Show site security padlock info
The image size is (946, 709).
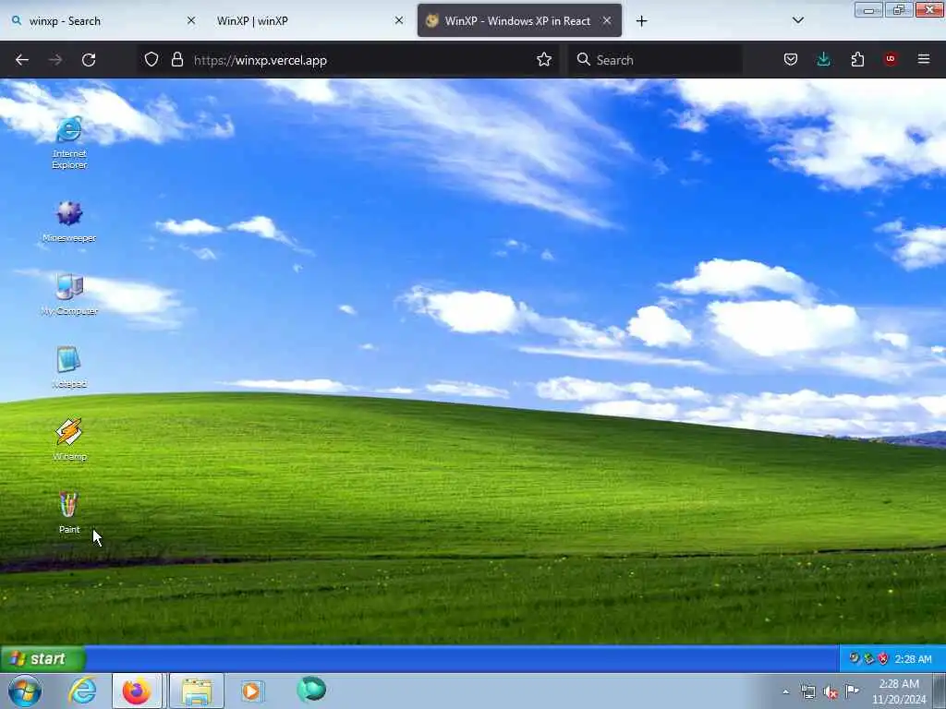[176, 59]
